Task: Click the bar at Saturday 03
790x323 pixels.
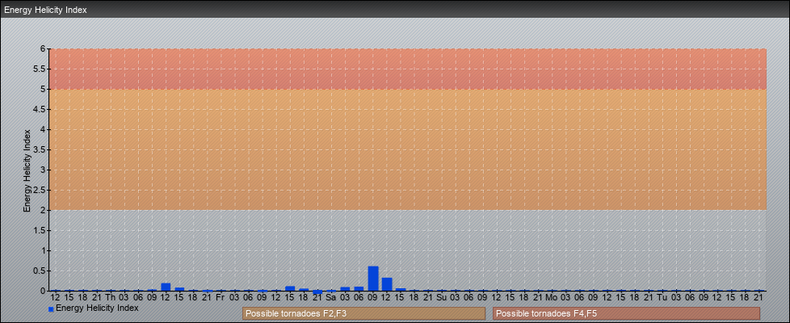Action: pyautogui.click(x=345, y=289)
